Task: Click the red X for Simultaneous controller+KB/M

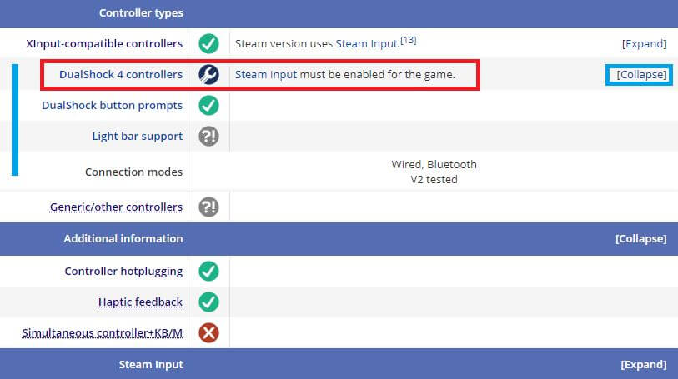Action: (208, 333)
